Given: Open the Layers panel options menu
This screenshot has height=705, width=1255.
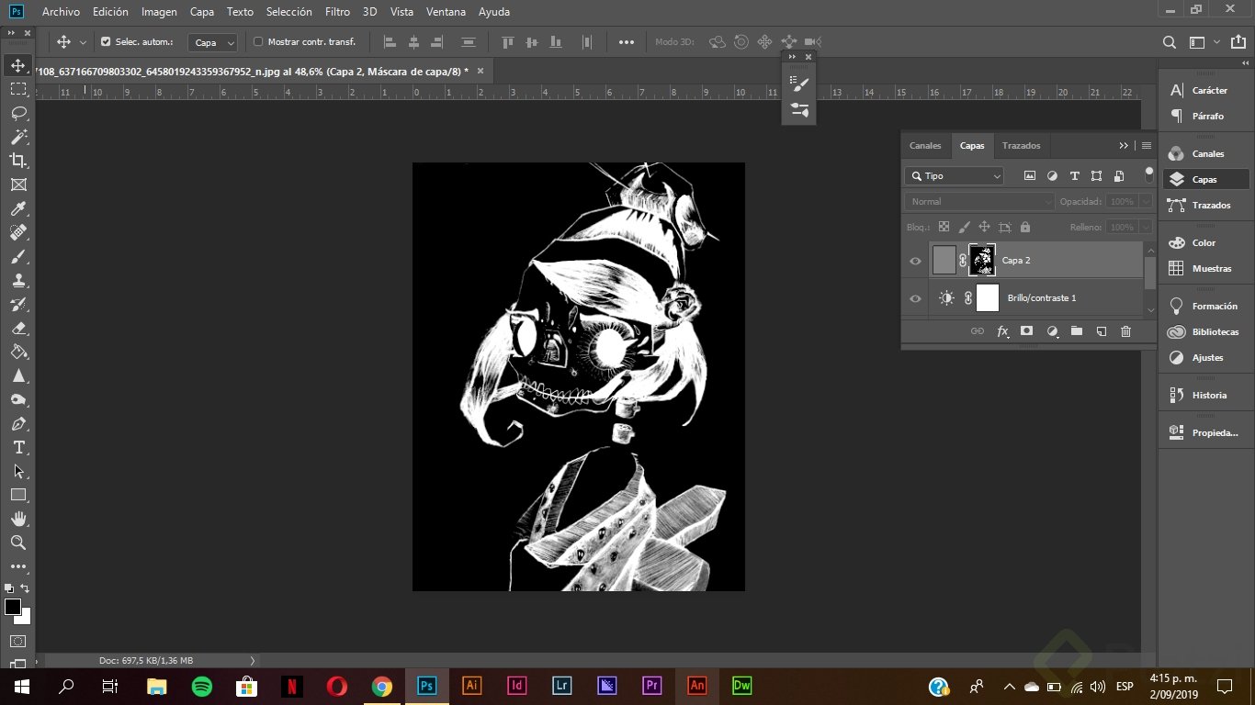Looking at the screenshot, I should coord(1146,146).
